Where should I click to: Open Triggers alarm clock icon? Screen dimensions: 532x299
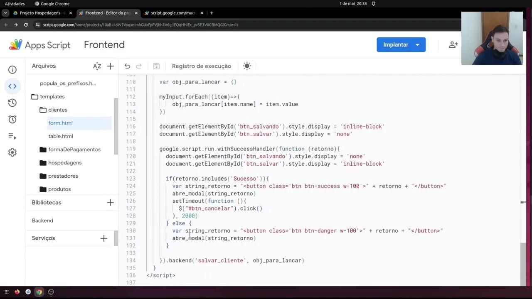coord(12,120)
